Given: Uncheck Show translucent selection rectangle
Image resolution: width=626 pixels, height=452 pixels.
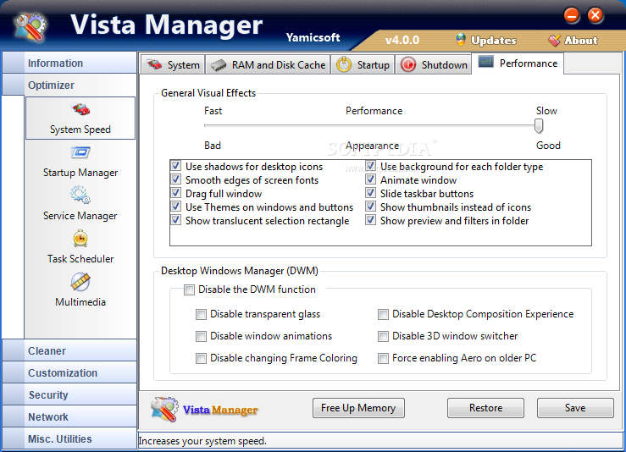Looking at the screenshot, I should [x=175, y=220].
